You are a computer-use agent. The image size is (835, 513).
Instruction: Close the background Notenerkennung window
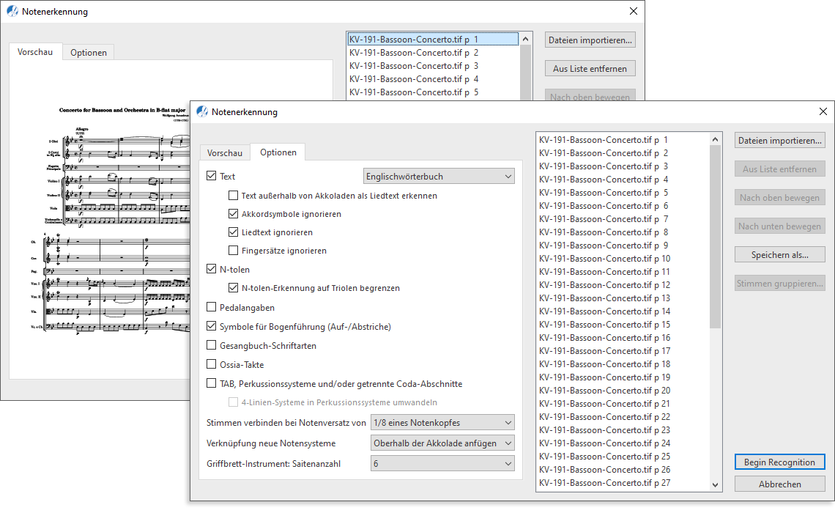point(634,12)
